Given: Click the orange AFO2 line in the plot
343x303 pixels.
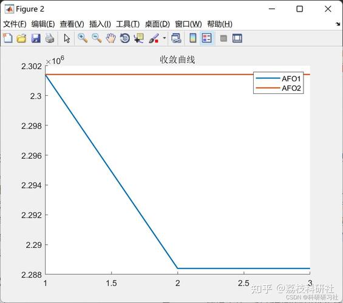Looking at the screenshot, I should pyautogui.click(x=149, y=75).
